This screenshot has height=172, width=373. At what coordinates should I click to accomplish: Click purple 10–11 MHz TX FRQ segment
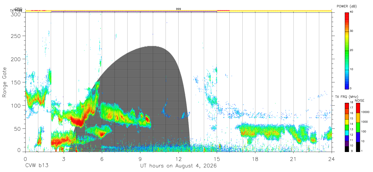pyautogui.click(x=347, y=143)
